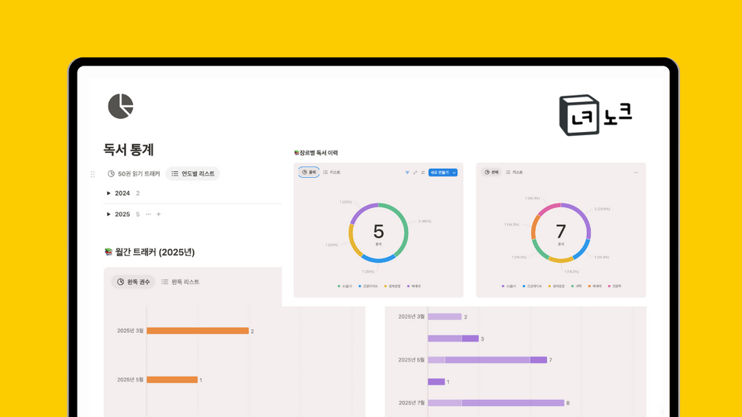The width and height of the screenshot is (742, 417).
Task: Click the center total 5 in the donut
Action: tap(378, 231)
